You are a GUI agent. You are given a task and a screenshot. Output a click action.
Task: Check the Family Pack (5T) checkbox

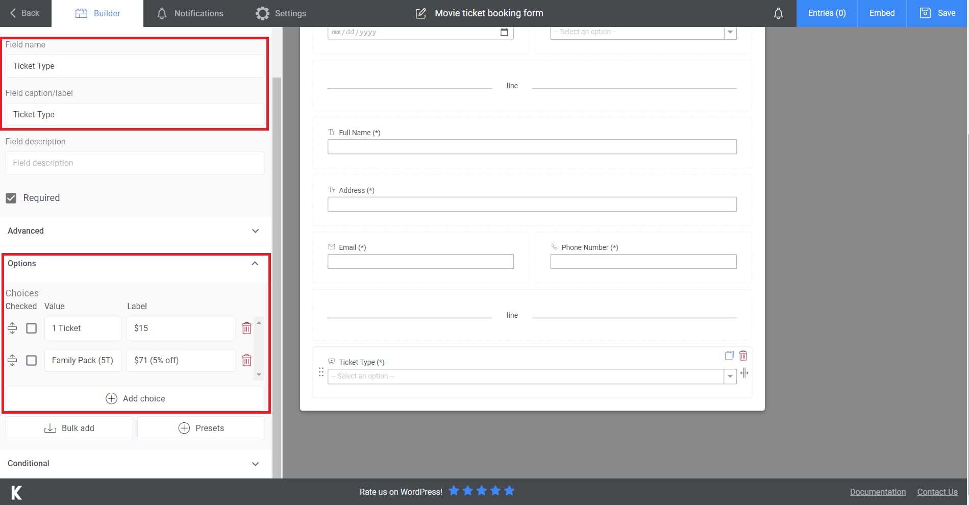click(31, 360)
